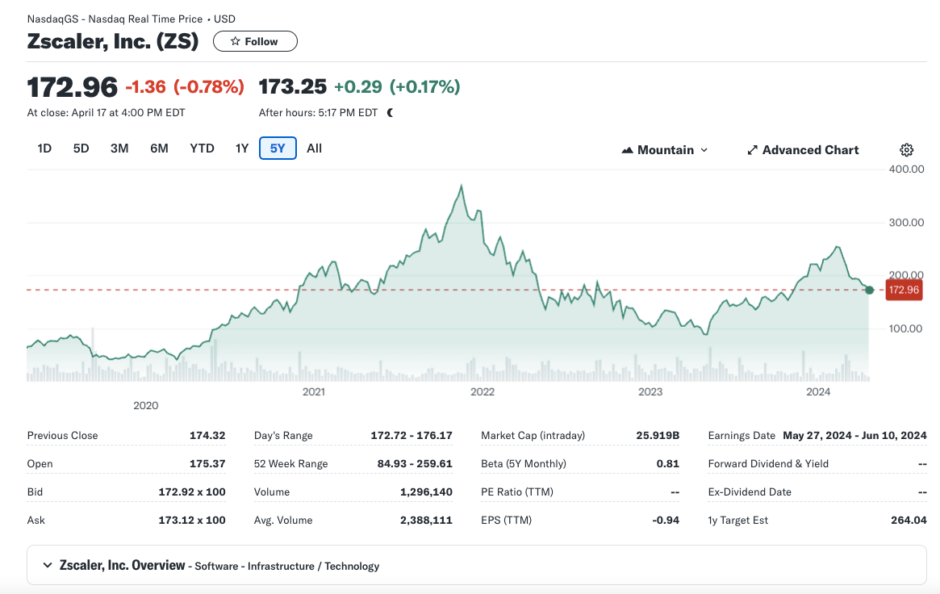The width and height of the screenshot is (940, 594).
Task: Click the star Follow button
Action: (255, 41)
